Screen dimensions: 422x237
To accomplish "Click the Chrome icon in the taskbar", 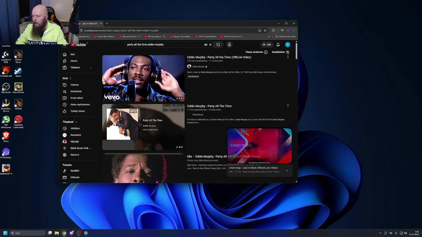I will point(64,233).
